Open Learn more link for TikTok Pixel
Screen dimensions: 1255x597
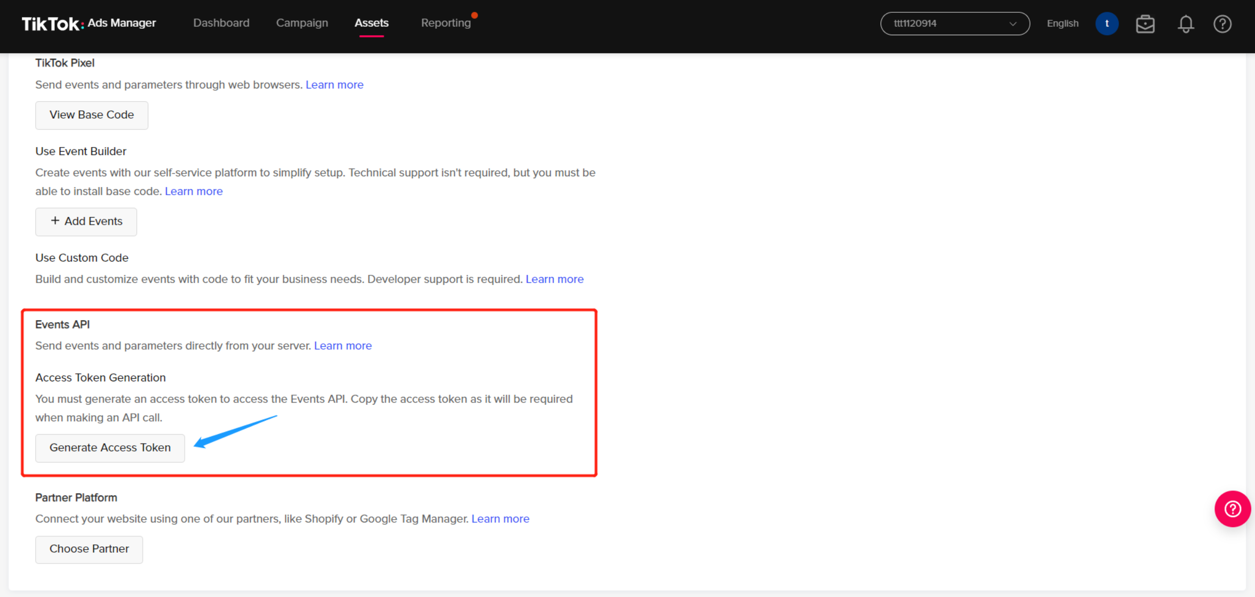click(334, 85)
